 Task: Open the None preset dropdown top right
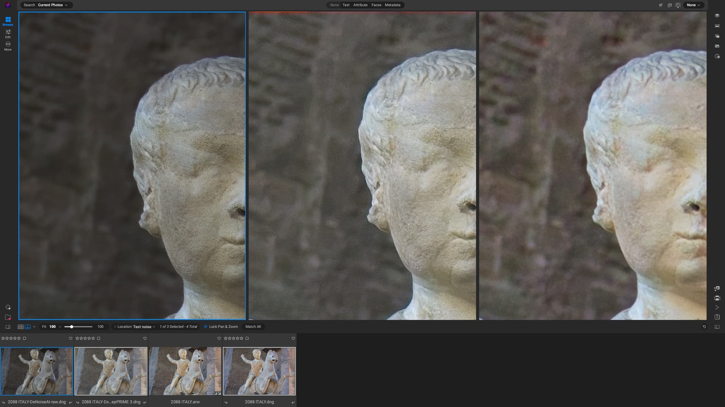click(693, 5)
